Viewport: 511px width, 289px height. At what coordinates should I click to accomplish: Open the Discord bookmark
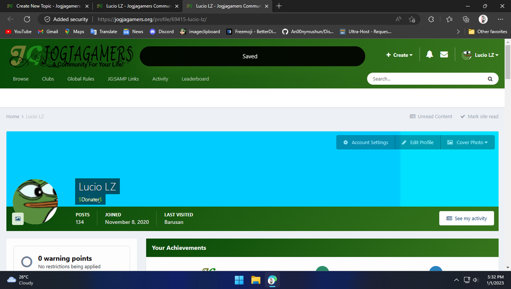click(162, 32)
